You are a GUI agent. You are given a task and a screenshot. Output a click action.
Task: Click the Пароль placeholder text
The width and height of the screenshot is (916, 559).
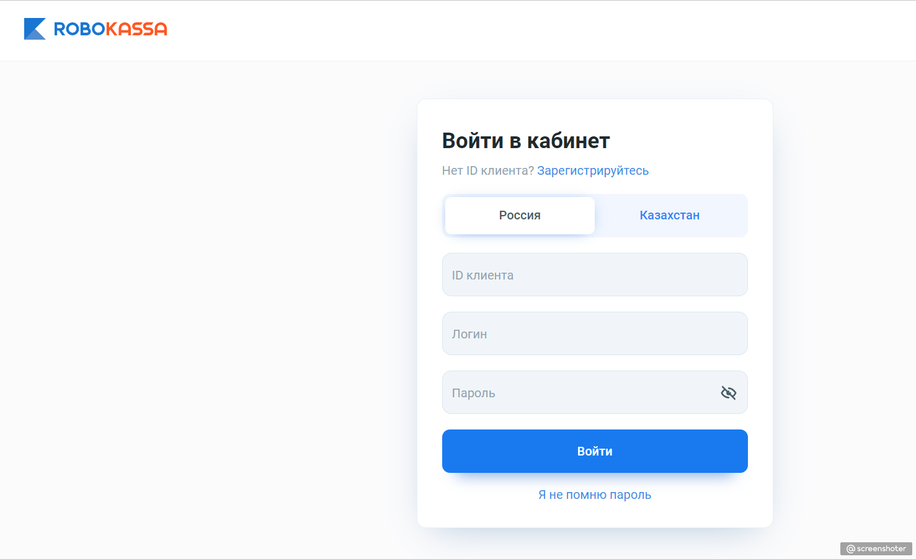click(474, 393)
